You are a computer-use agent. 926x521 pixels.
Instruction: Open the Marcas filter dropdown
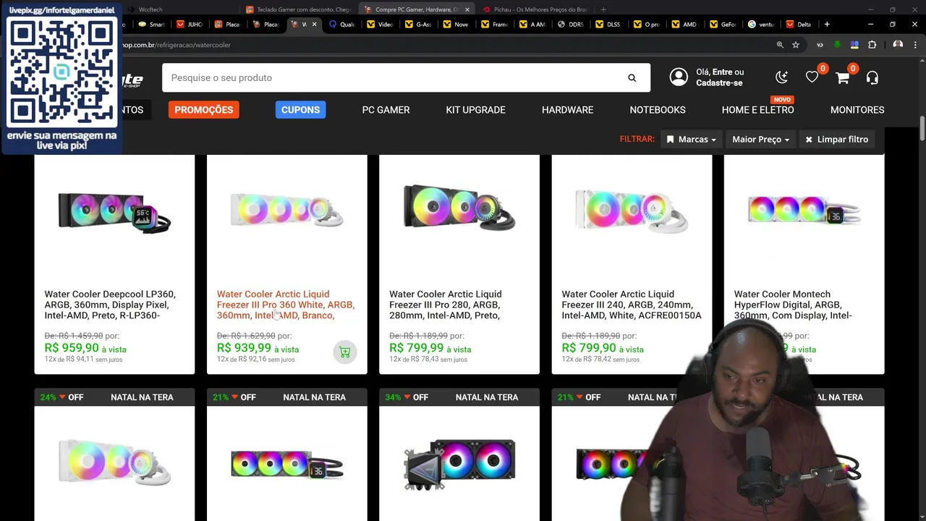pos(691,139)
